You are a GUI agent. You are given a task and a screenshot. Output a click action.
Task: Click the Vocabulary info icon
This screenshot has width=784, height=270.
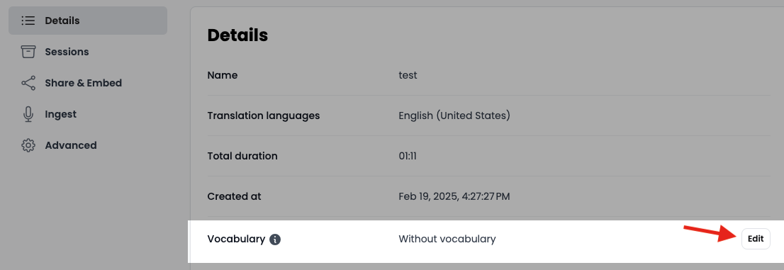[x=275, y=239]
